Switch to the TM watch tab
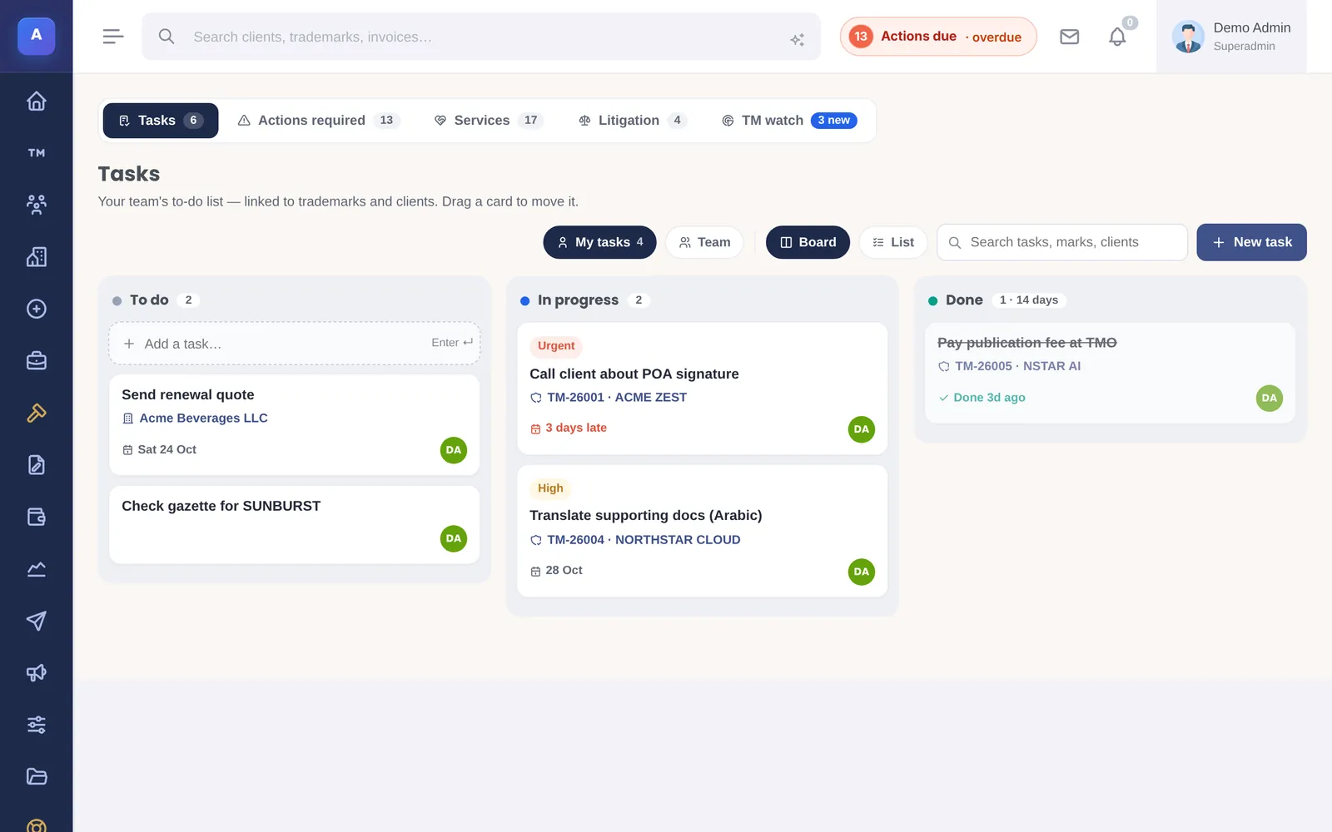1332x832 pixels. [788, 121]
